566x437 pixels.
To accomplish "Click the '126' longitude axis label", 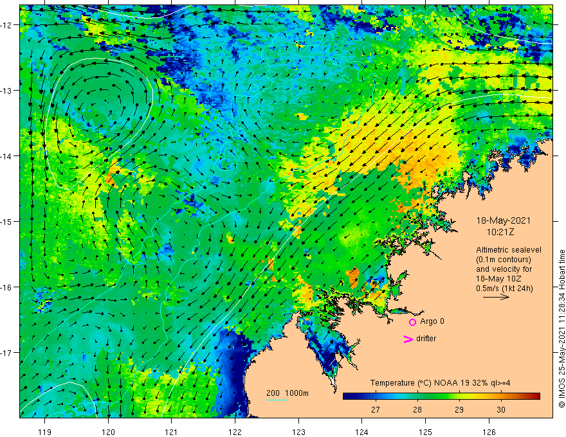I will 489,432.
